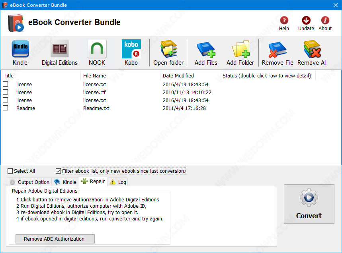
Task: Check for Update icon
Action: [306, 23]
